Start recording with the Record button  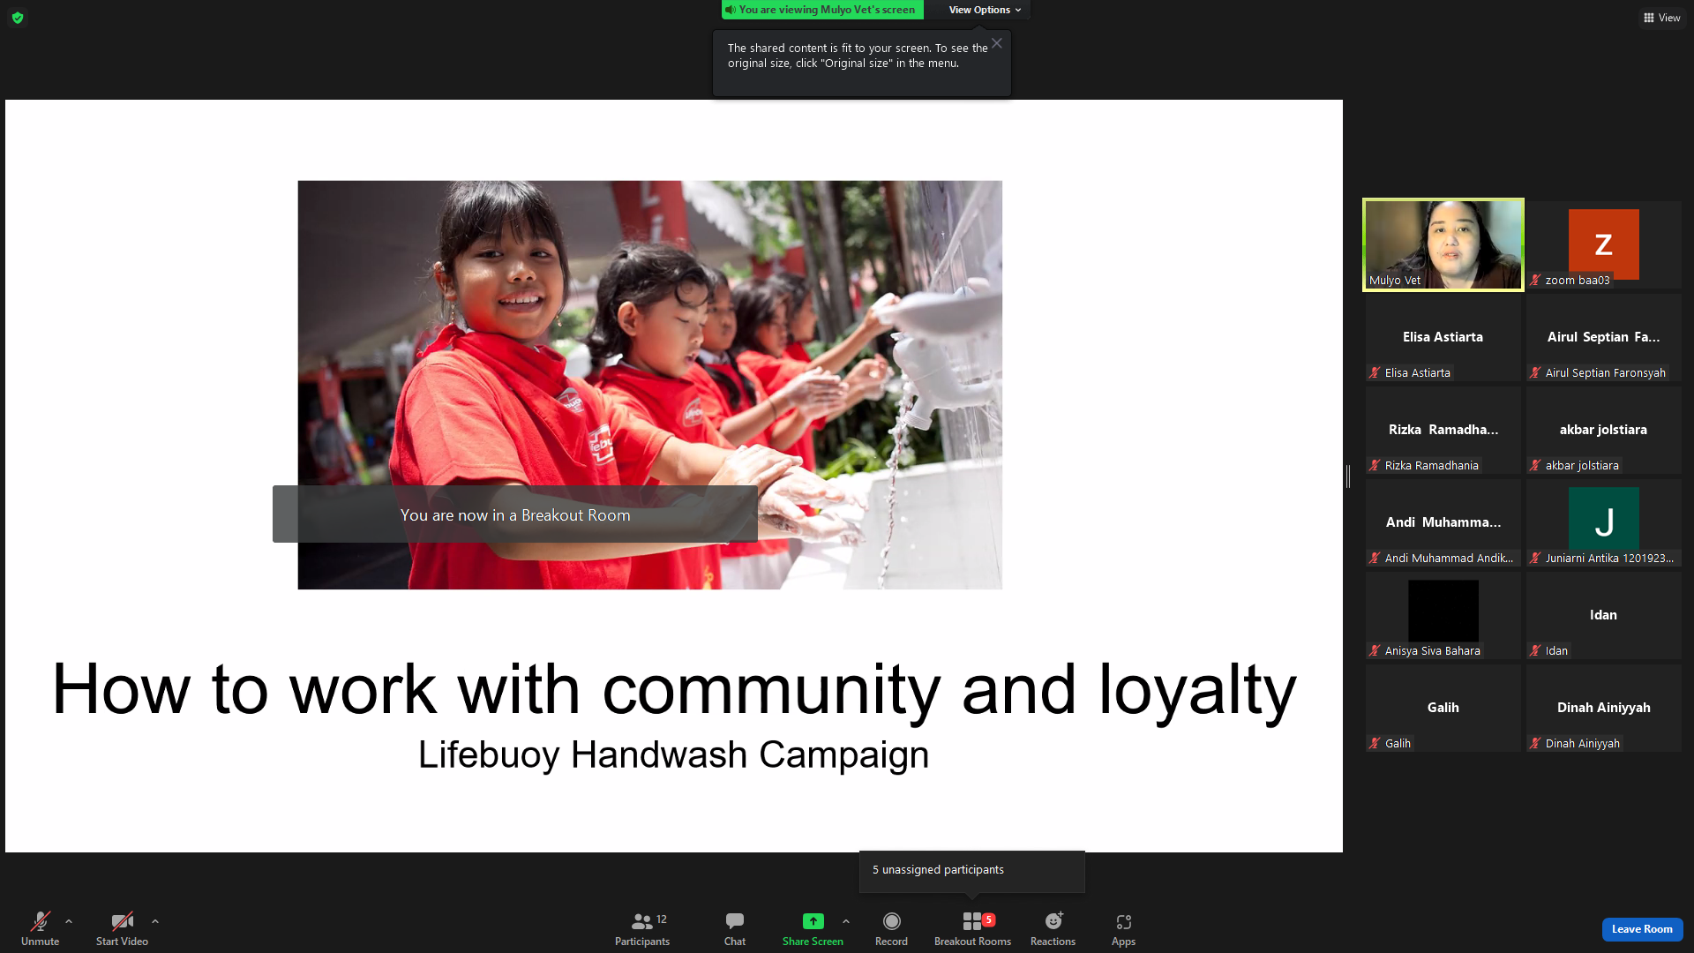click(891, 928)
